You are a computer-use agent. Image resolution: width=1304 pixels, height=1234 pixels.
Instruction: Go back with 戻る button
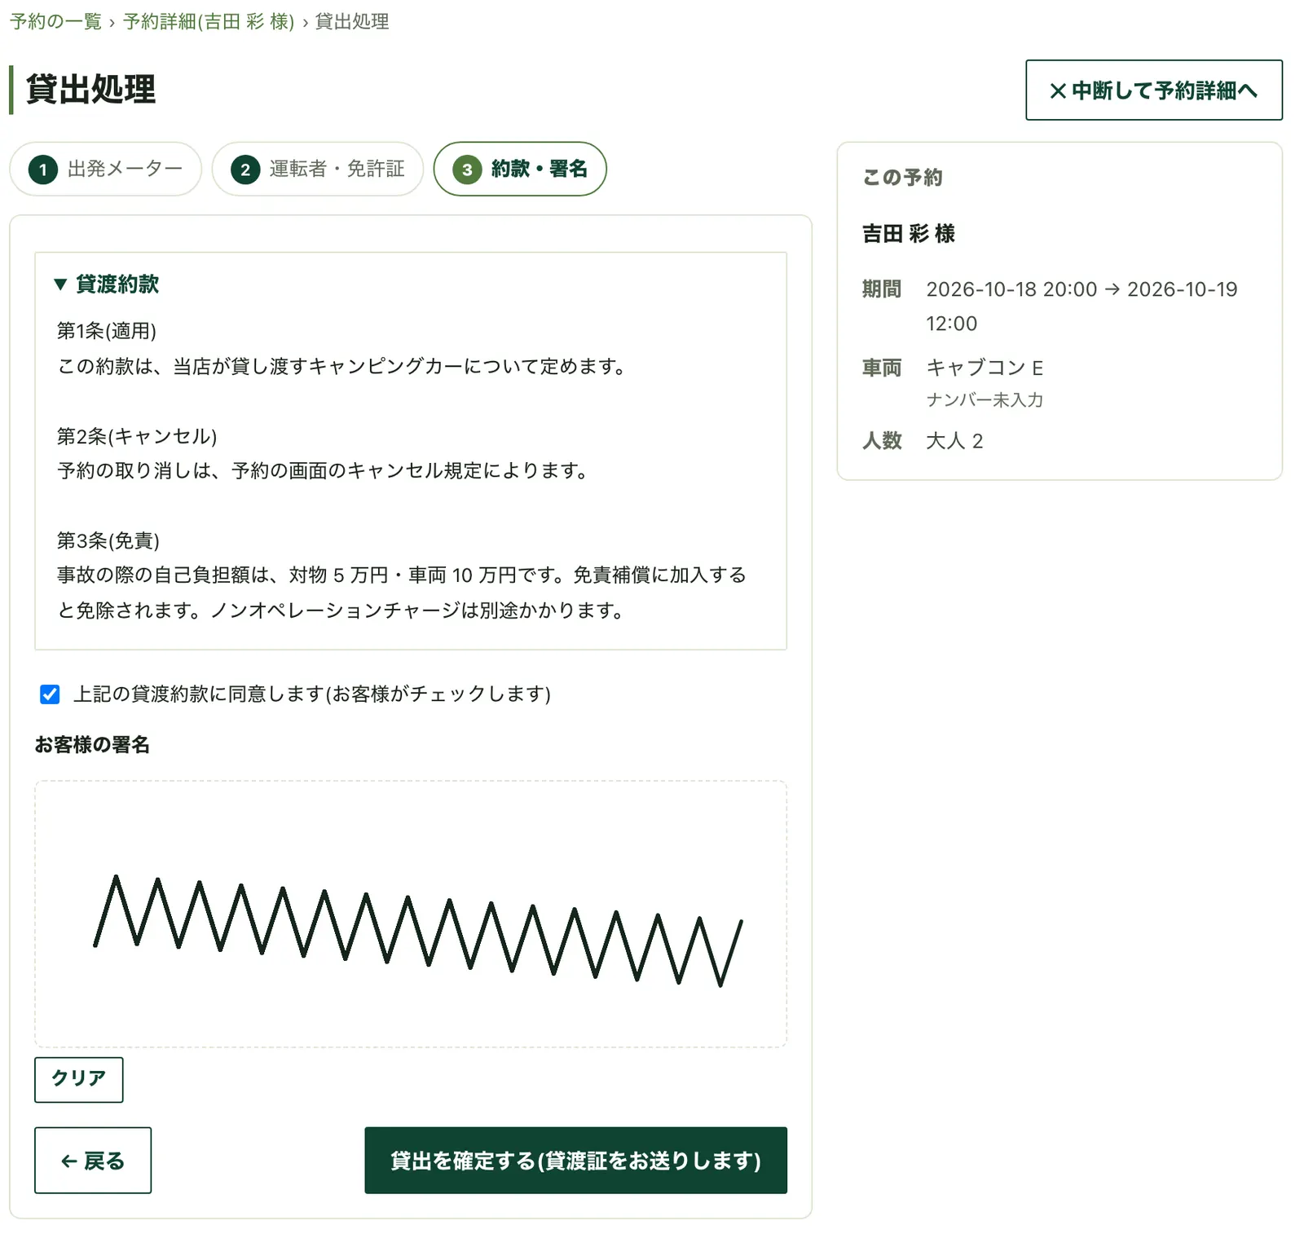(x=93, y=1161)
